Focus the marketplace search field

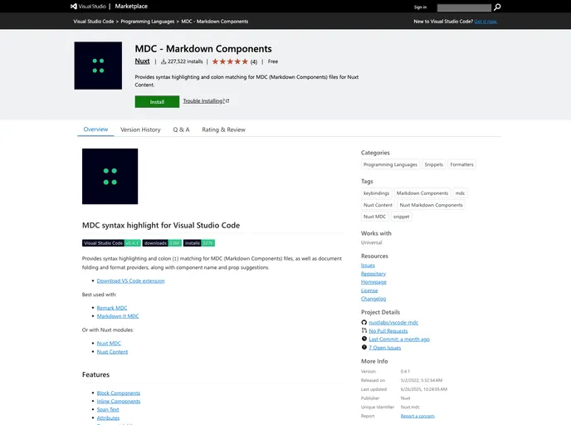point(464,7)
